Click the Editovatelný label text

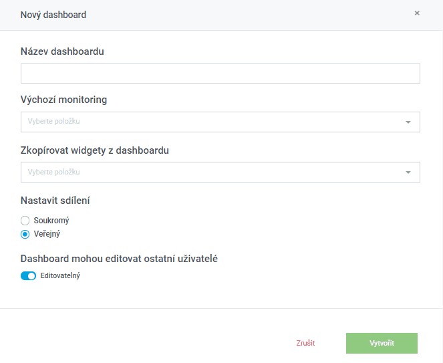tap(60, 275)
